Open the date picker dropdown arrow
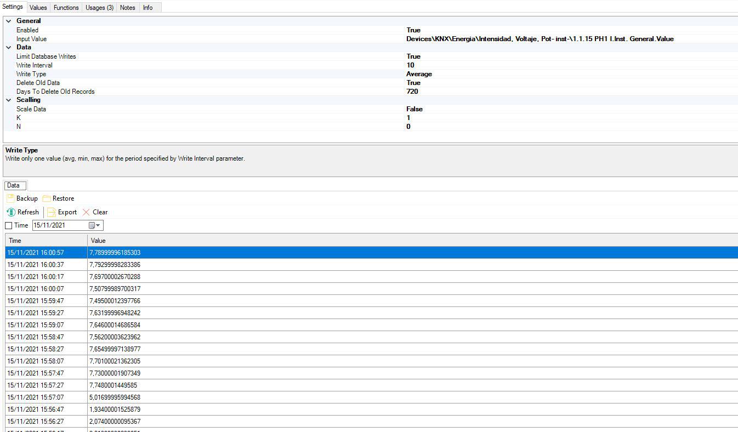The height and width of the screenshot is (432, 738). click(x=98, y=225)
